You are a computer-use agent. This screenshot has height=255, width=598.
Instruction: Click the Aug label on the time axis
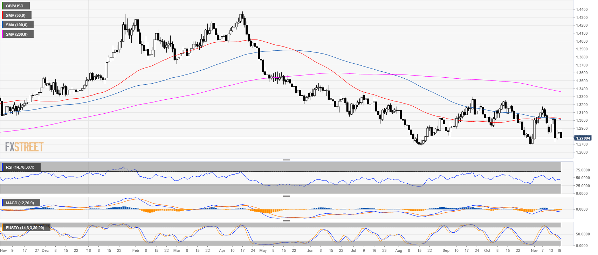coord(399,250)
